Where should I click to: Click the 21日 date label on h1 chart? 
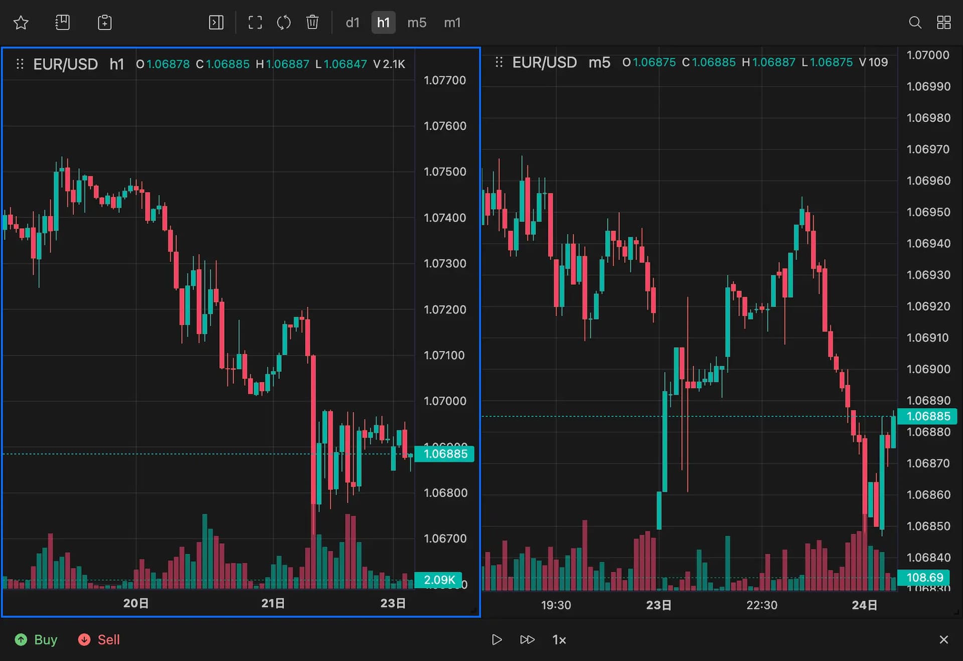coord(273,603)
